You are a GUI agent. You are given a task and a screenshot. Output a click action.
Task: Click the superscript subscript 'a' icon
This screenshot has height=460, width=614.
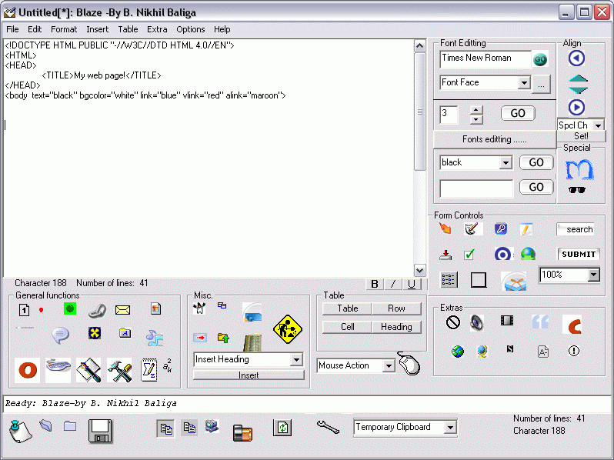point(167,365)
